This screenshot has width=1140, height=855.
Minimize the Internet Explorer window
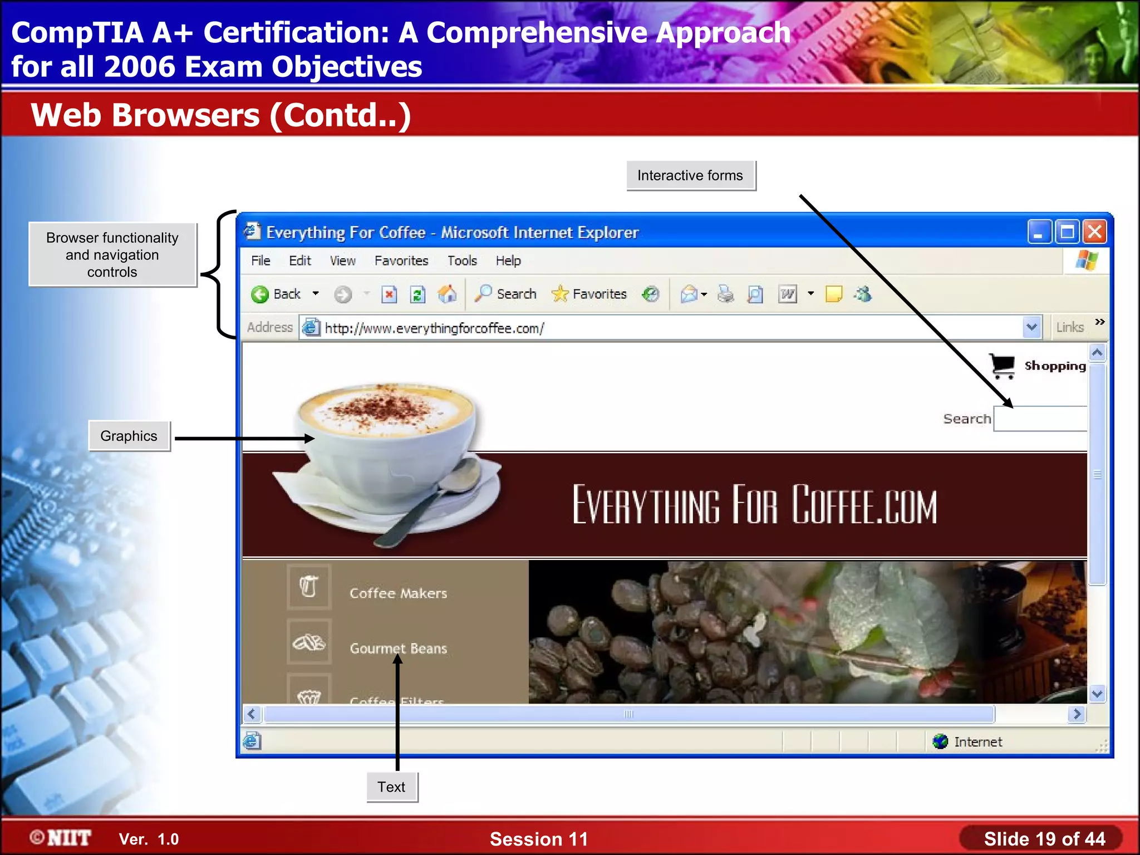(x=1039, y=232)
